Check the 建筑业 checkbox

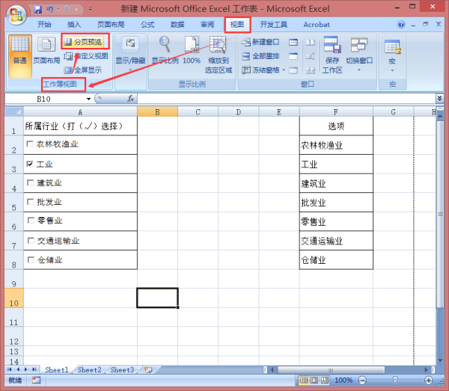30,182
